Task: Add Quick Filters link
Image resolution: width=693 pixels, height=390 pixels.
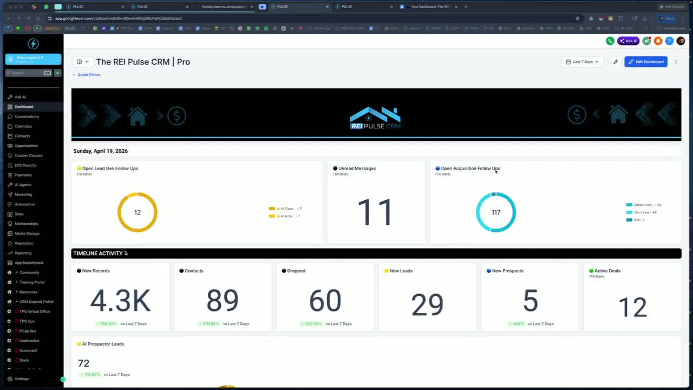Action: tap(87, 75)
